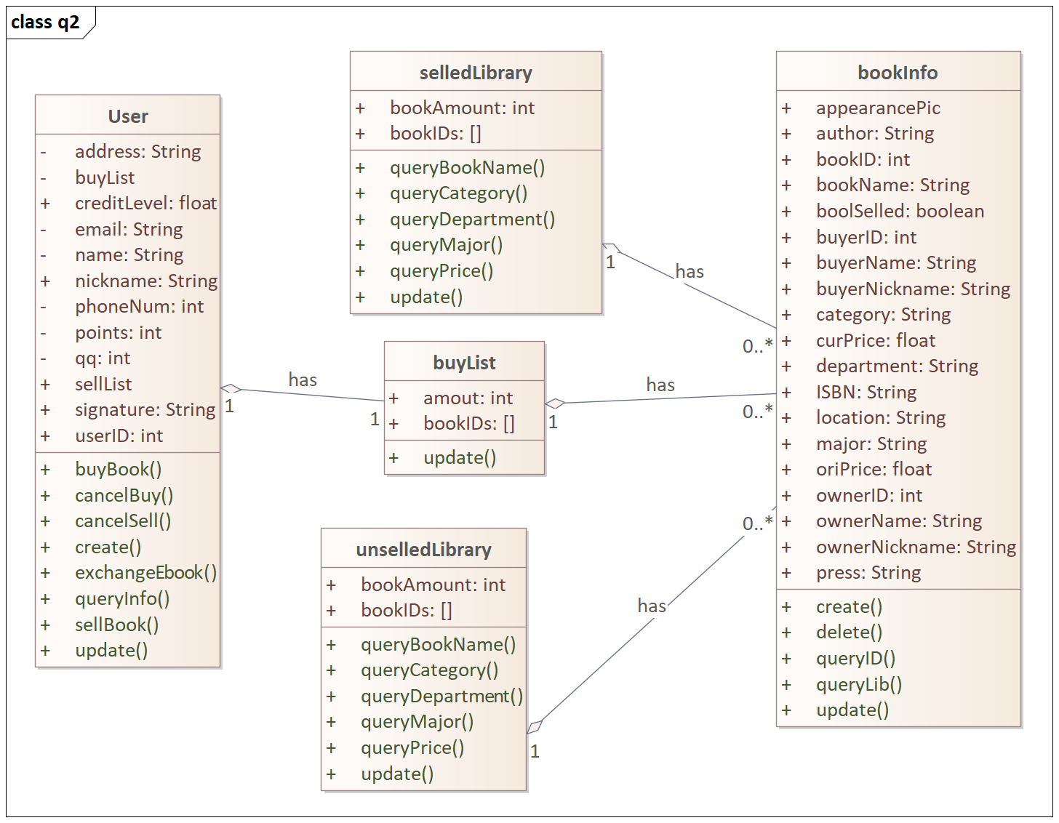Select 'amout: int' attribute in buyList

pyautogui.click(x=468, y=398)
